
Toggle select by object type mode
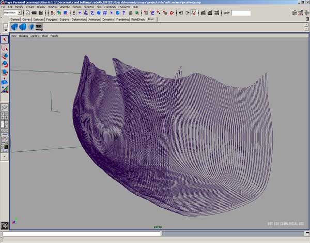(x=59, y=13)
